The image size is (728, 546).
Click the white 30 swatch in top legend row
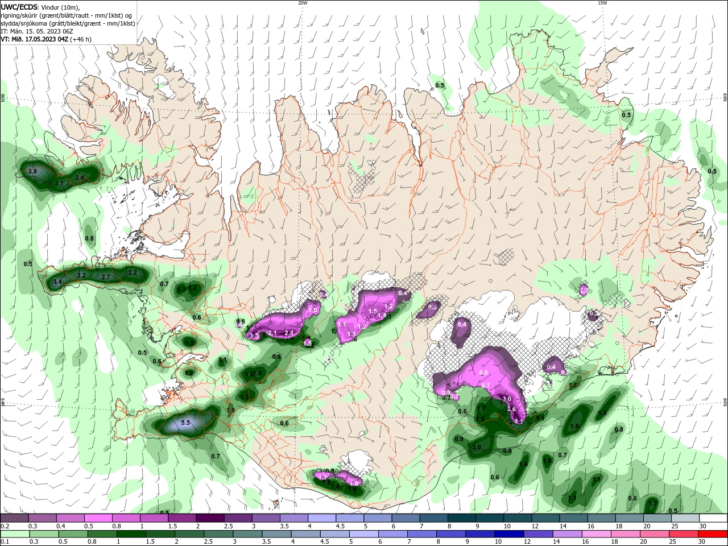tap(713, 518)
